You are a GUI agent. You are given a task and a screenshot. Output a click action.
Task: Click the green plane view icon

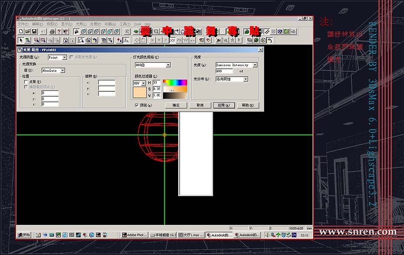pyautogui.click(x=136, y=31)
